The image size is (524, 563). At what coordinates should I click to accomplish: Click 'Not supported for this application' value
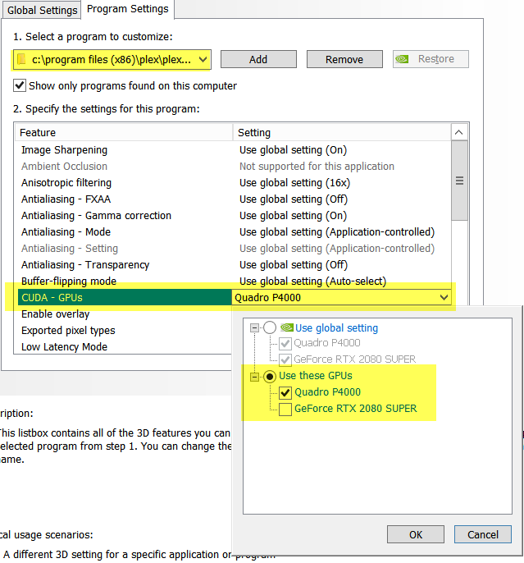tap(317, 167)
